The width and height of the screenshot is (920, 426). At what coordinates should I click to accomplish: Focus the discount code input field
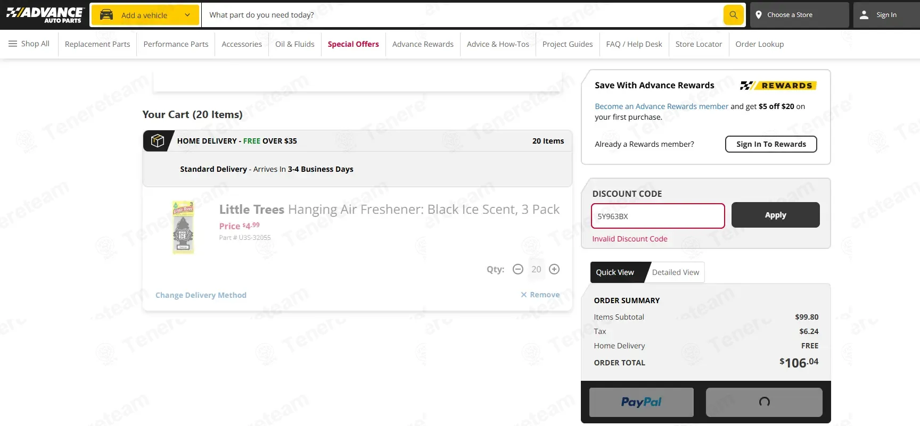(x=658, y=216)
